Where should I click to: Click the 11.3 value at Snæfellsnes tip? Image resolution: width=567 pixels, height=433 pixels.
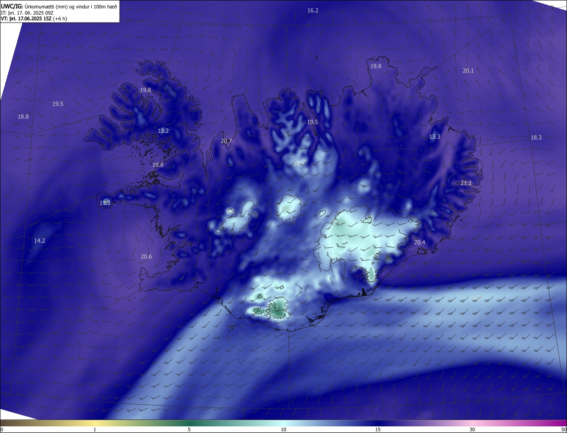(105, 203)
